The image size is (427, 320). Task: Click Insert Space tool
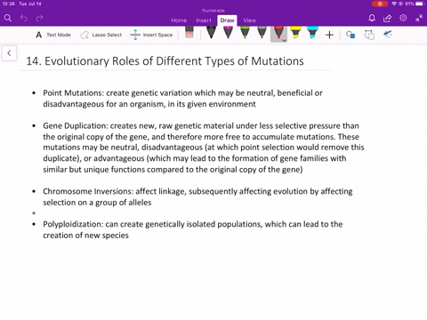coord(151,35)
